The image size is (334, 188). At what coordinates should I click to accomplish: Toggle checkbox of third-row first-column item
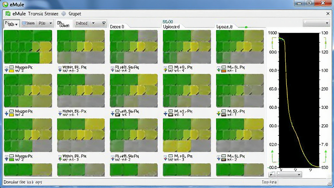click(11, 156)
